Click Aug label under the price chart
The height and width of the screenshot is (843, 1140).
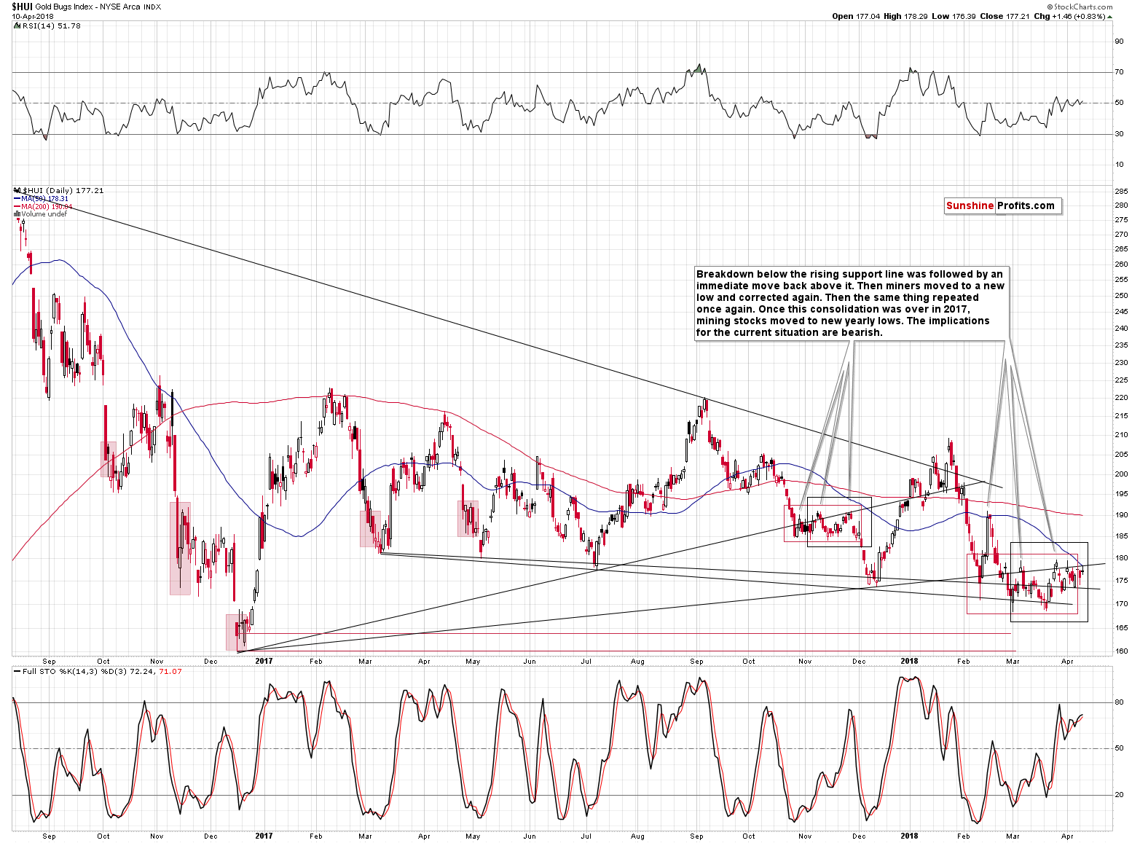pyautogui.click(x=637, y=662)
